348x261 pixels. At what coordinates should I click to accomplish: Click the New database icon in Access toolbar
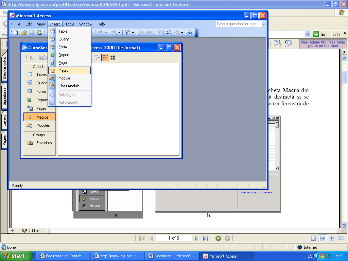16,33
